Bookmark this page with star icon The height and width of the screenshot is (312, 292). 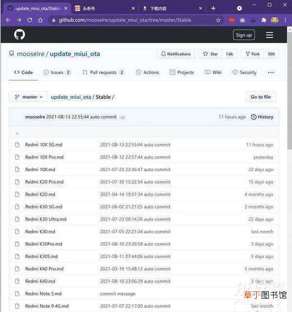click(219, 20)
